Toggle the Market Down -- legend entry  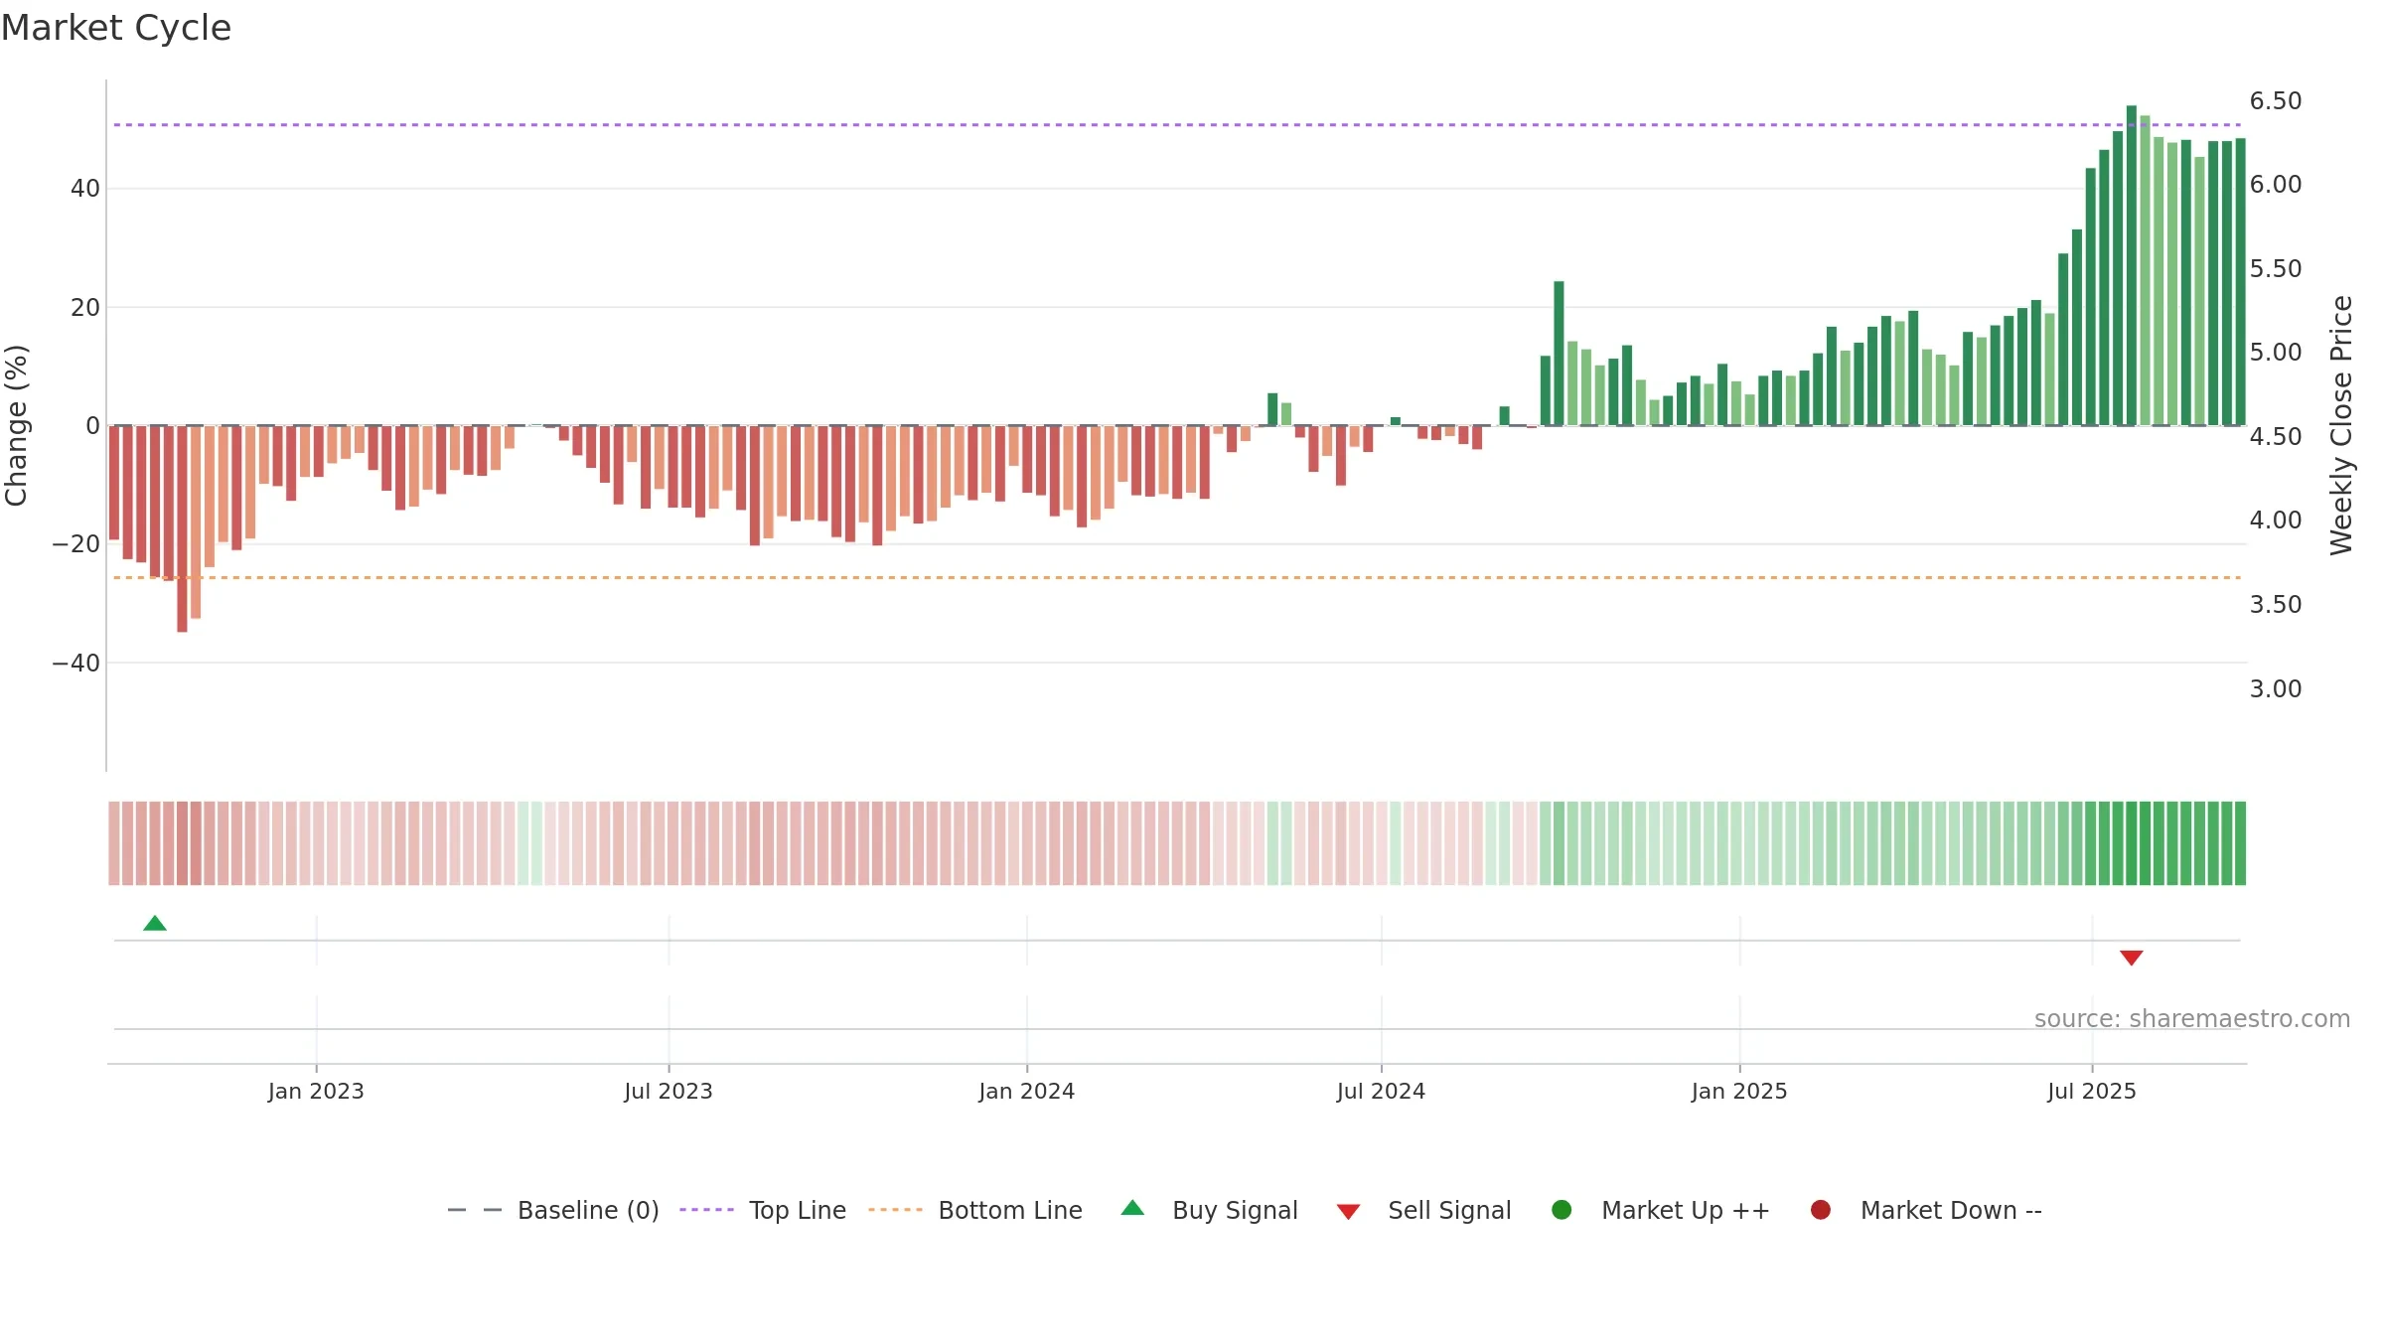point(1925,1210)
